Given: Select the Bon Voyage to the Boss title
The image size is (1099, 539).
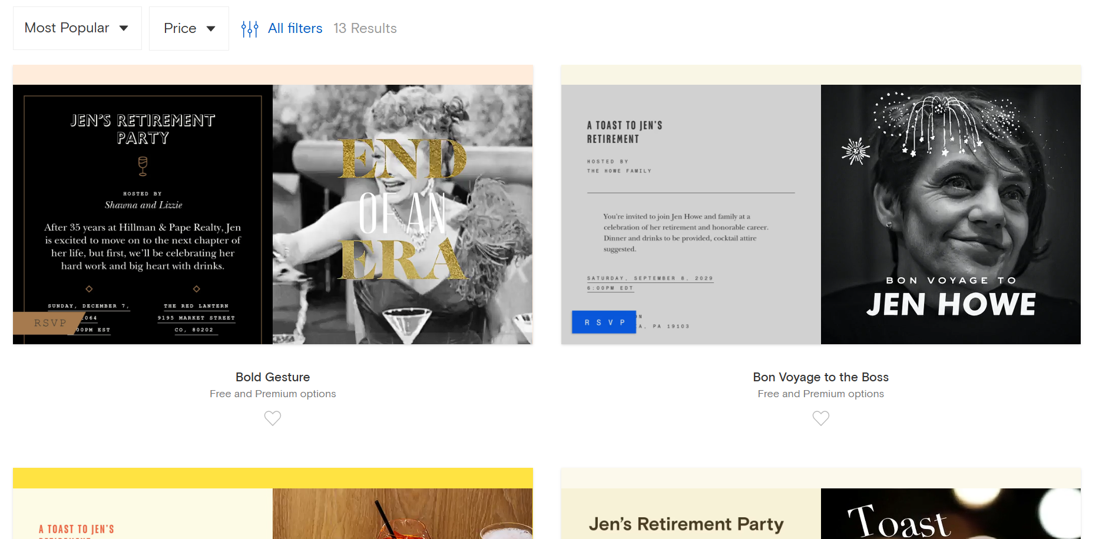Looking at the screenshot, I should [820, 377].
